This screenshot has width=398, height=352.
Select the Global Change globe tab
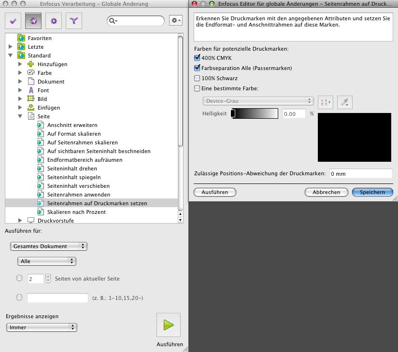point(33,21)
